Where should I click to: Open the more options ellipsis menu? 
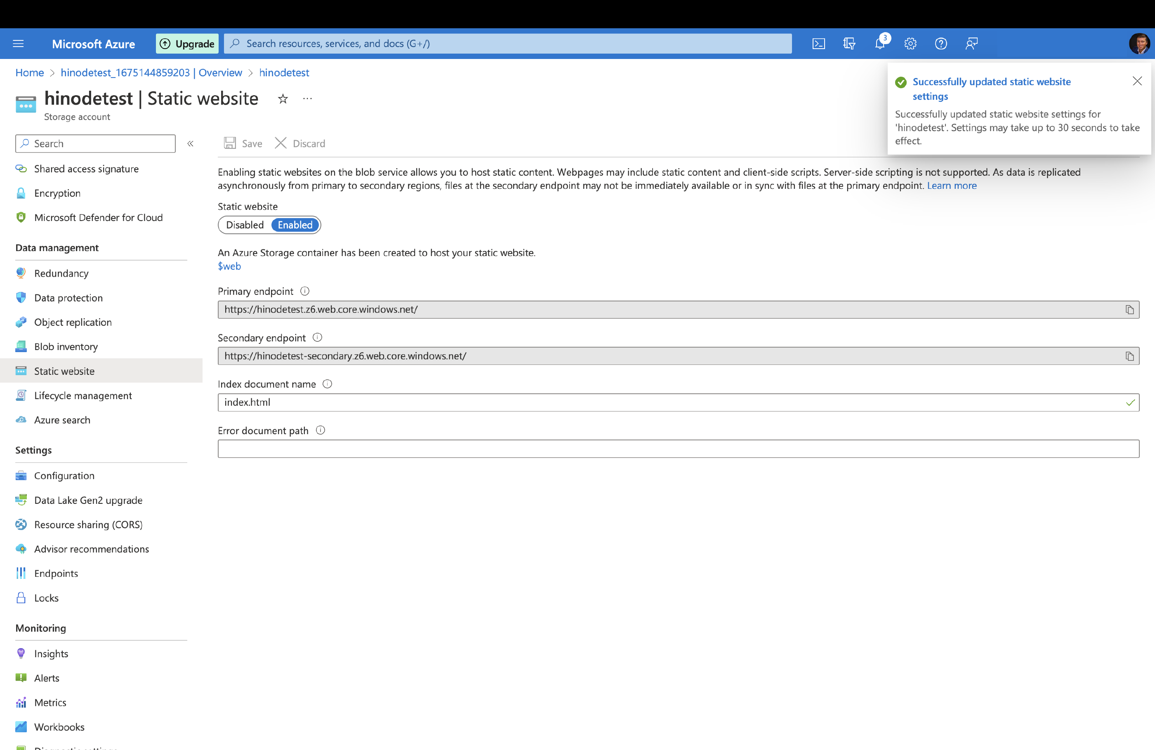coord(307,99)
